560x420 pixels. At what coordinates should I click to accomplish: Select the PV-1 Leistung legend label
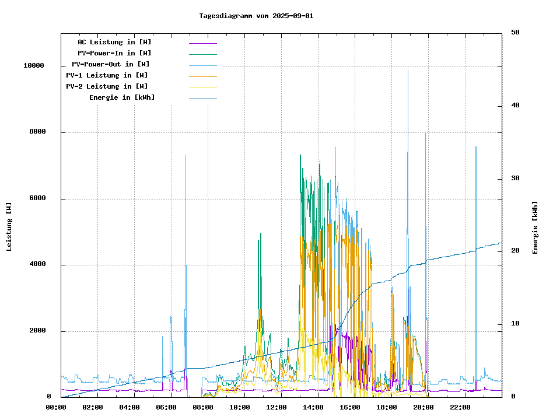pos(107,75)
